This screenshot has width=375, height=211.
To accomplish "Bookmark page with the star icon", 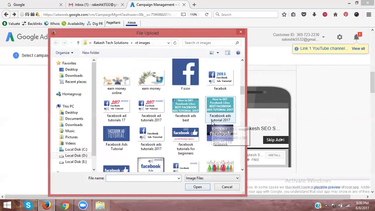I will (284, 14).
